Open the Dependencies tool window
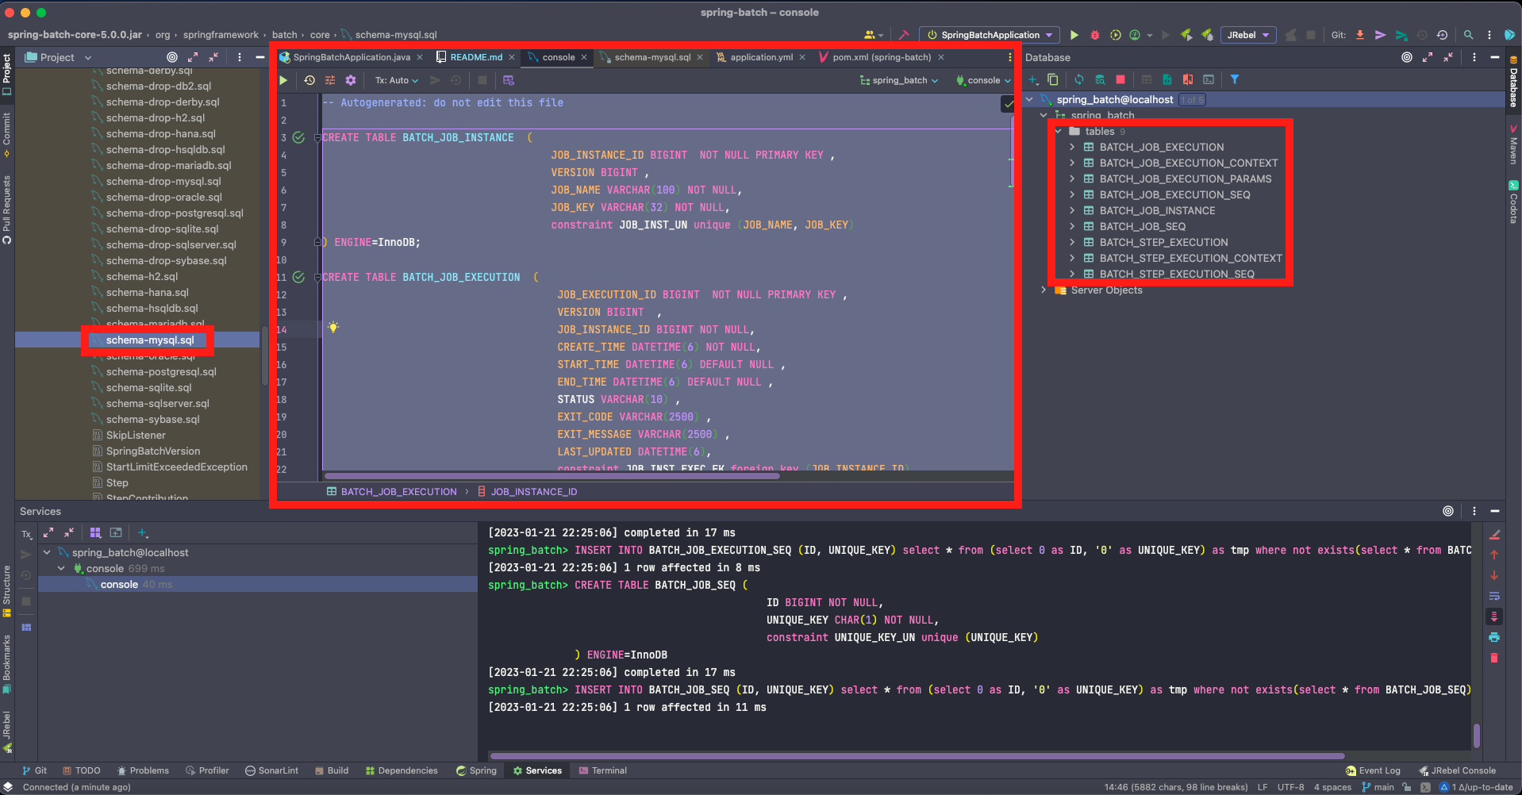1522x795 pixels. [402, 770]
